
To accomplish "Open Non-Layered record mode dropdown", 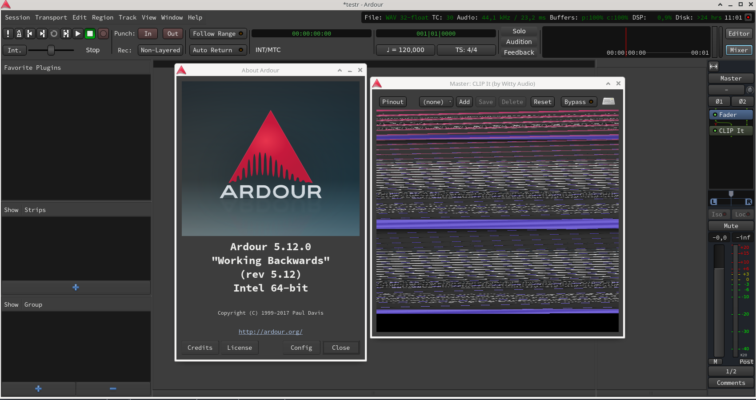I will click(x=160, y=50).
